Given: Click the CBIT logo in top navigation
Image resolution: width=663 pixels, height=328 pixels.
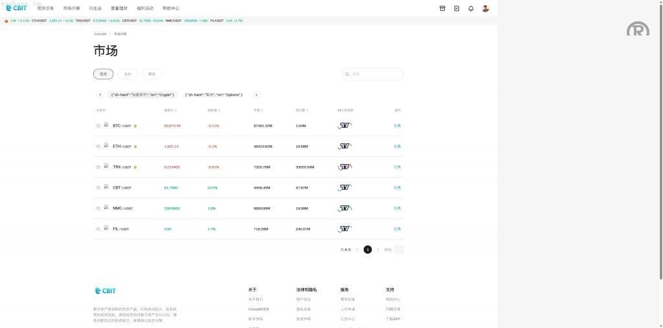Looking at the screenshot, I should click(16, 8).
